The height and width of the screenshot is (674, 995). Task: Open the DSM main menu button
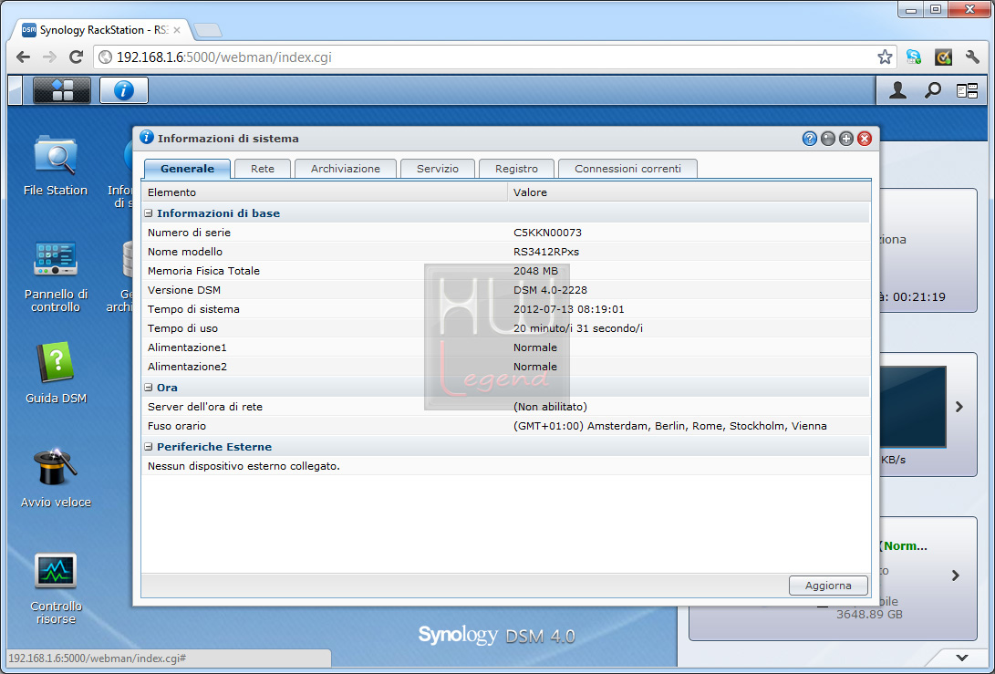tap(61, 90)
